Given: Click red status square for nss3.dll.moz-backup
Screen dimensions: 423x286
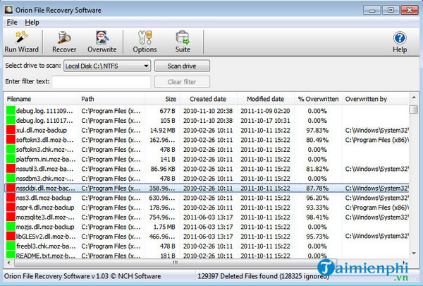Looking at the screenshot, I should (11, 198).
